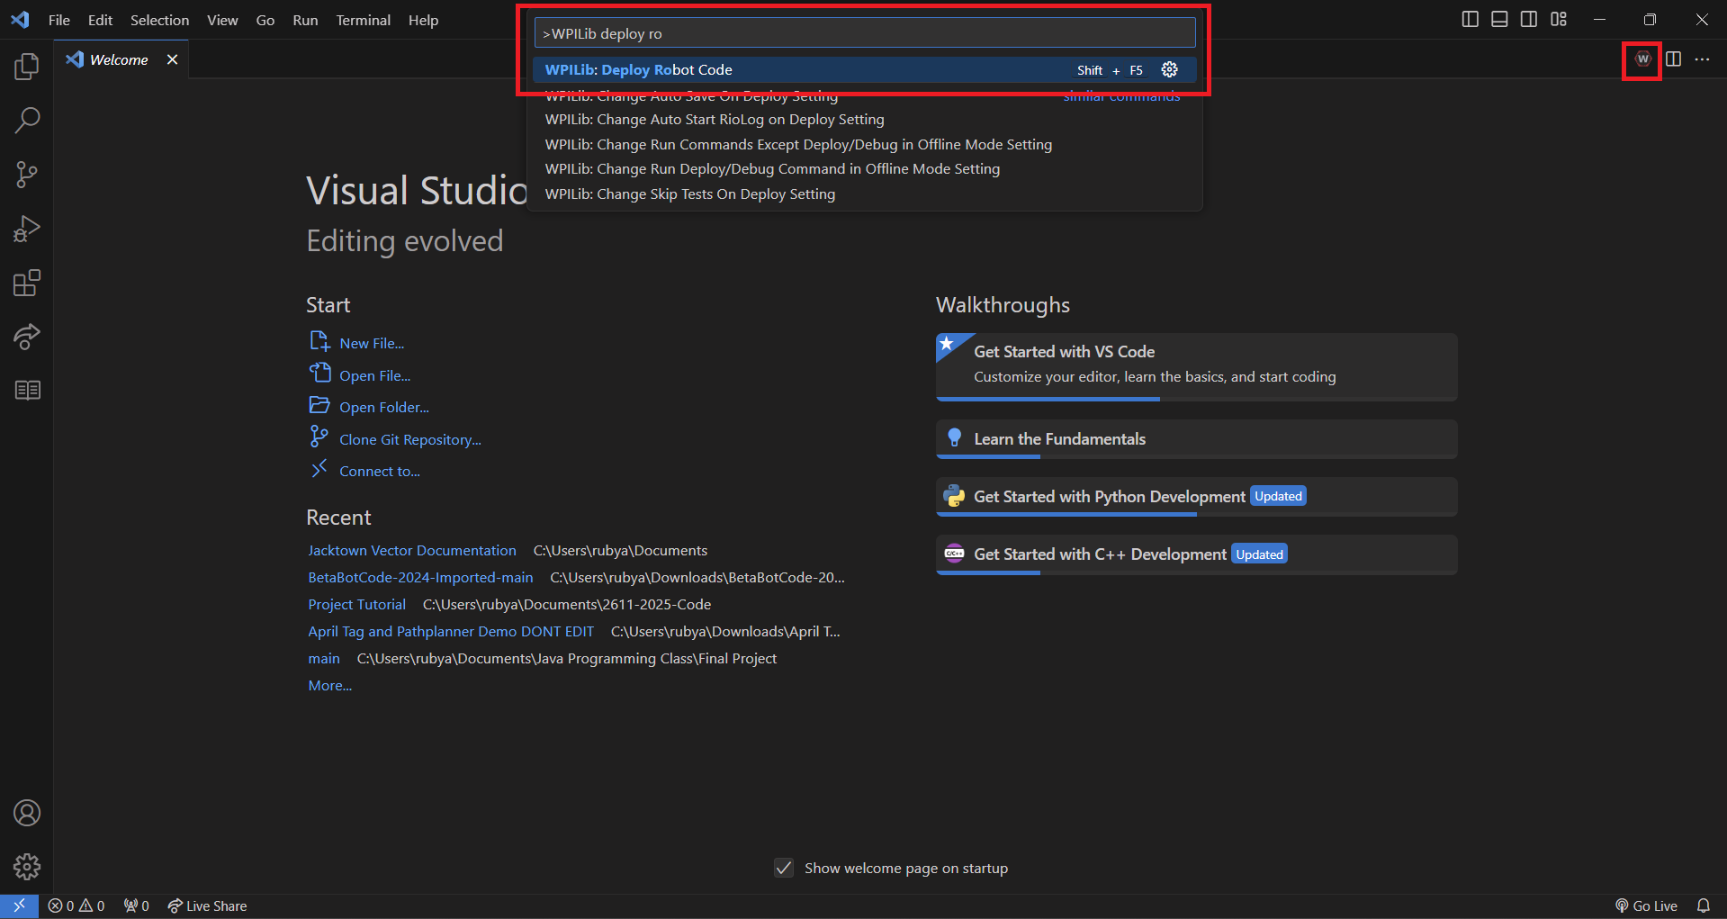Click the ports indicator showing 0

(137, 905)
